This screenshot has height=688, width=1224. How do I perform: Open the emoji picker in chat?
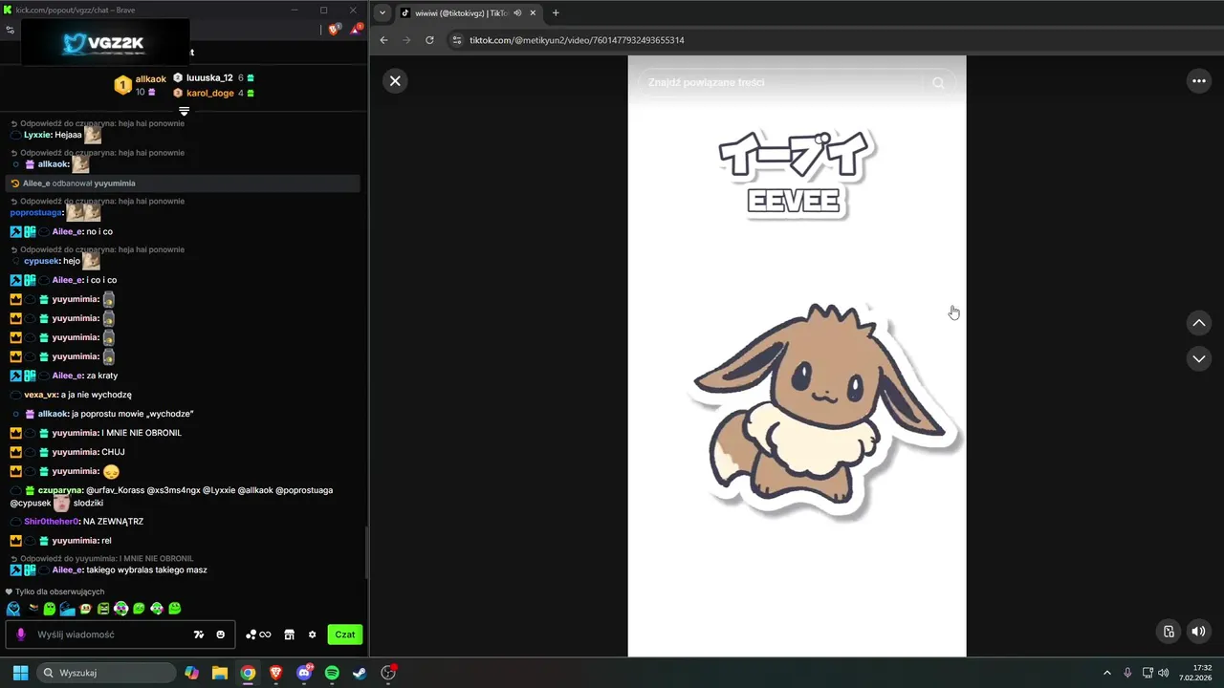221,634
